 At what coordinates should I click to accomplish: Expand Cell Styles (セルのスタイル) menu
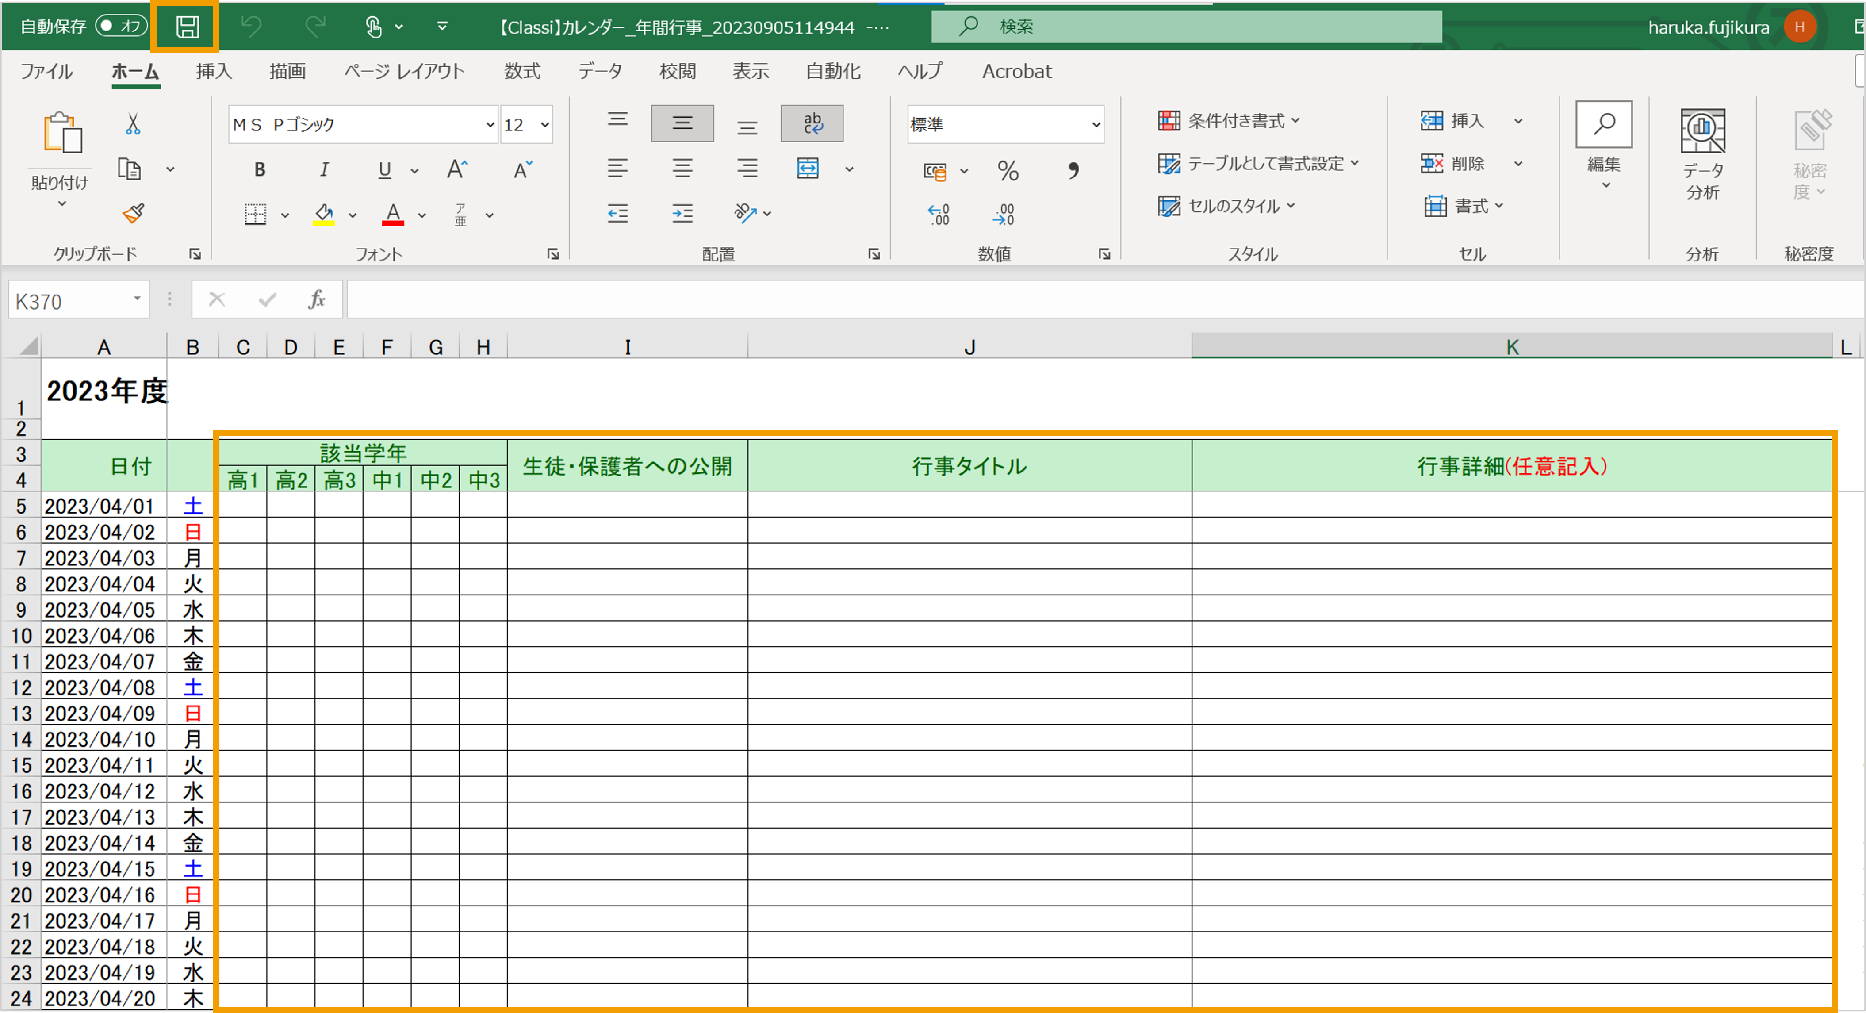[x=1226, y=207]
